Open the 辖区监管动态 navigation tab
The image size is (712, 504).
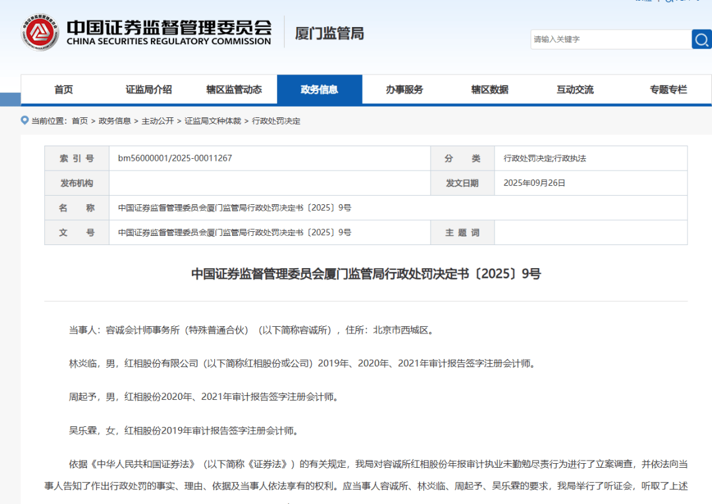(234, 90)
